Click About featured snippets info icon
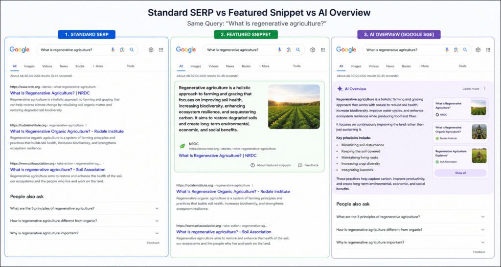The height and width of the screenshot is (267, 501). pos(252,165)
